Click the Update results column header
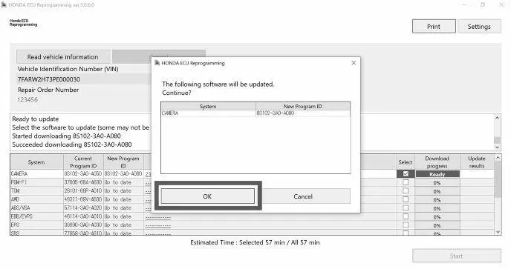This screenshot has height=269, width=511. [x=477, y=162]
